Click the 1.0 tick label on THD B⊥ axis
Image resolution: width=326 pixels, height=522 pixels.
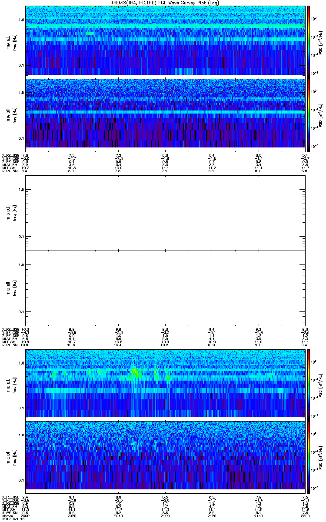tap(21, 190)
